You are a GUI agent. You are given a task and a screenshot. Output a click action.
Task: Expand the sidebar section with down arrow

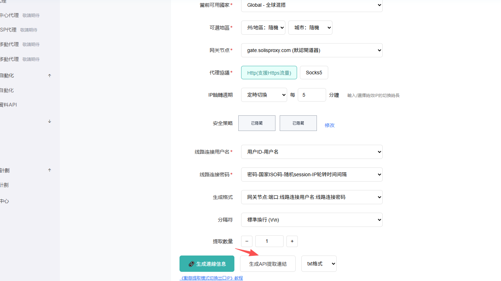click(50, 121)
